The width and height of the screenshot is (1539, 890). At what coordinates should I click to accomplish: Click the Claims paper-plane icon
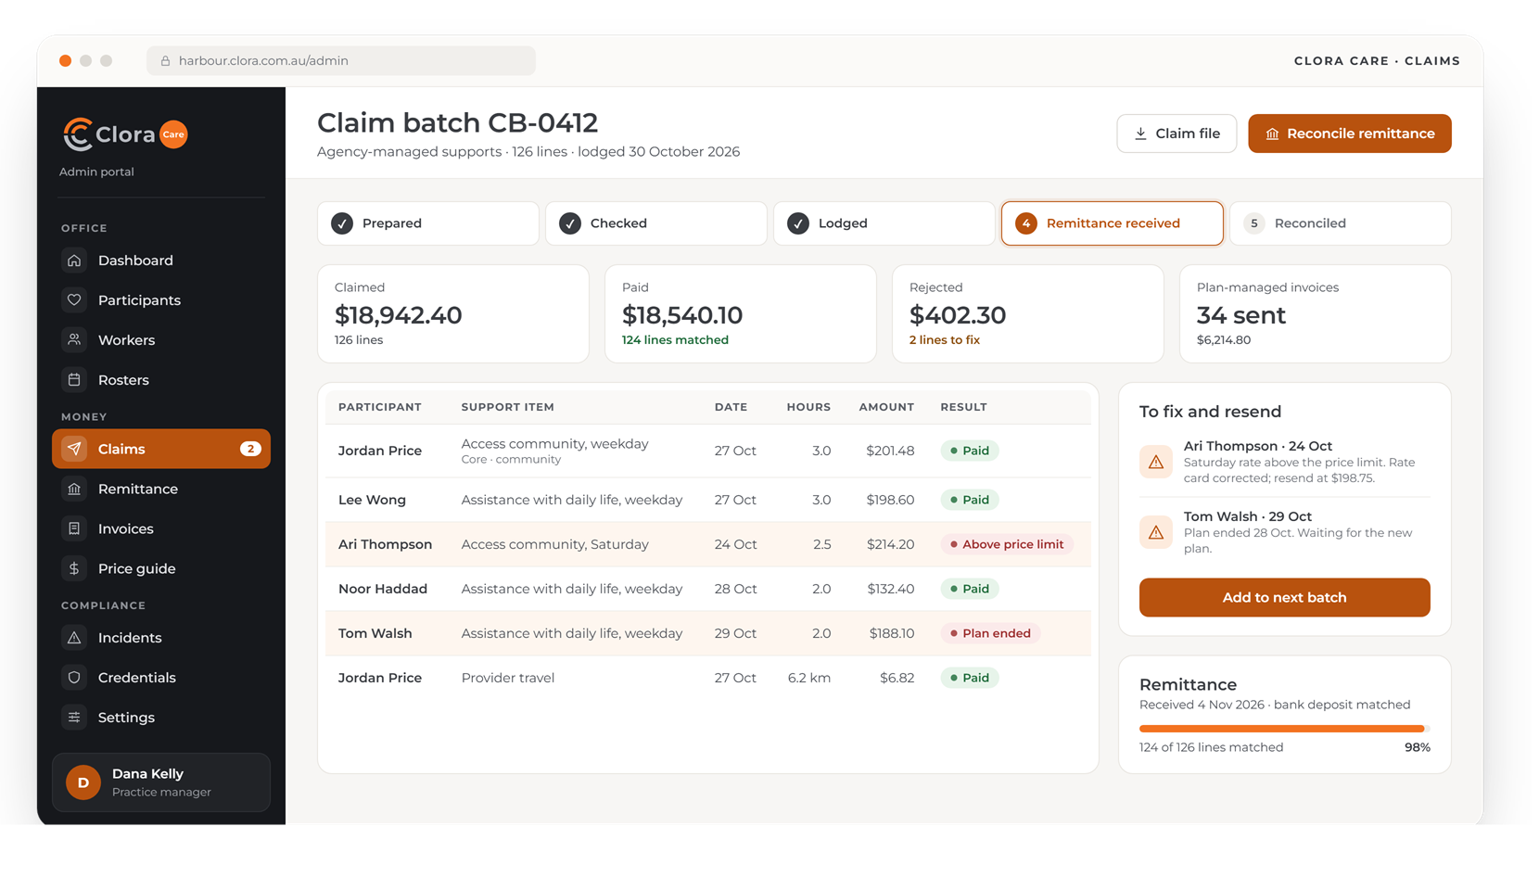74,449
